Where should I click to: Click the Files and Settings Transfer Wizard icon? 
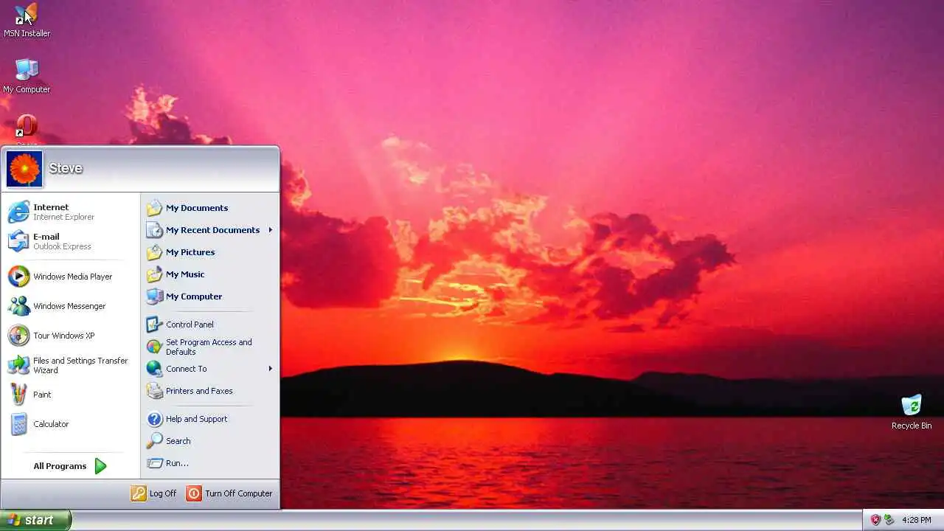click(18, 365)
